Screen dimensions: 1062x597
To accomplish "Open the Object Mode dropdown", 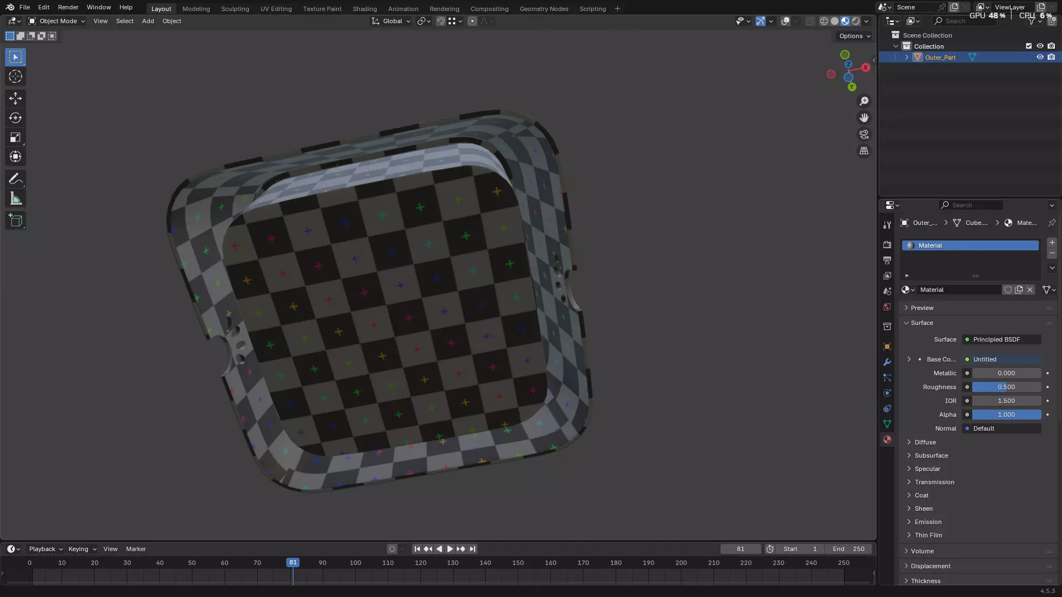I will 57,21.
